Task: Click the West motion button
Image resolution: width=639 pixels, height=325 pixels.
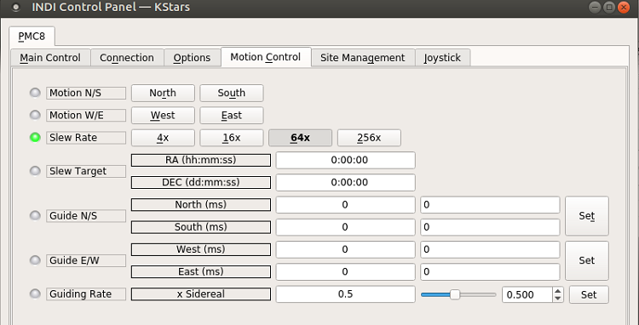Action: (x=163, y=115)
